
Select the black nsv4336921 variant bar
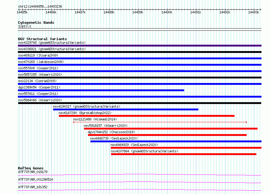click(140, 52)
